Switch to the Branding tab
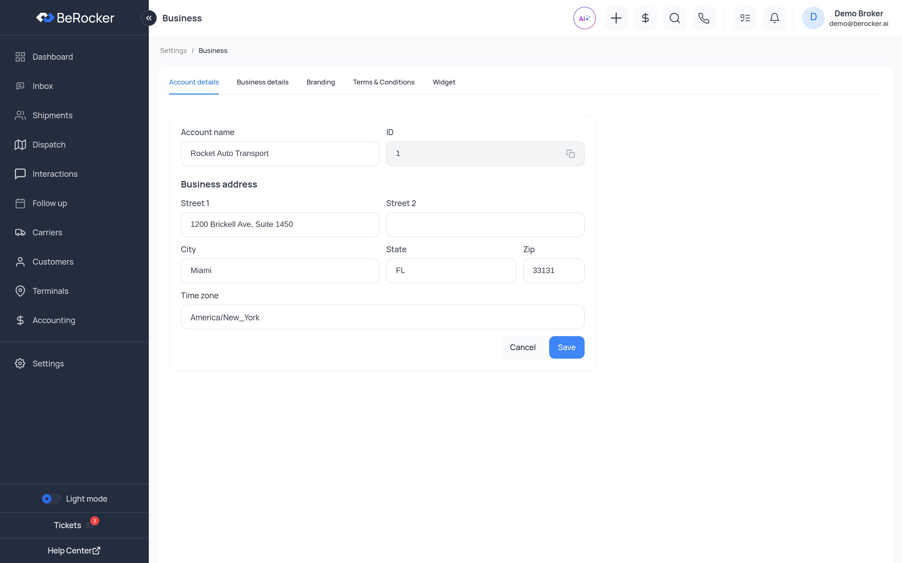Image resolution: width=902 pixels, height=563 pixels. 320,82
